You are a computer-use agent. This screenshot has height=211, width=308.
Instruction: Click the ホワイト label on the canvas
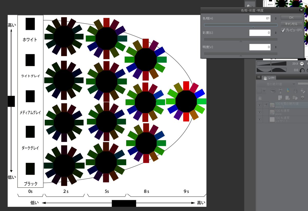pyautogui.click(x=30, y=40)
